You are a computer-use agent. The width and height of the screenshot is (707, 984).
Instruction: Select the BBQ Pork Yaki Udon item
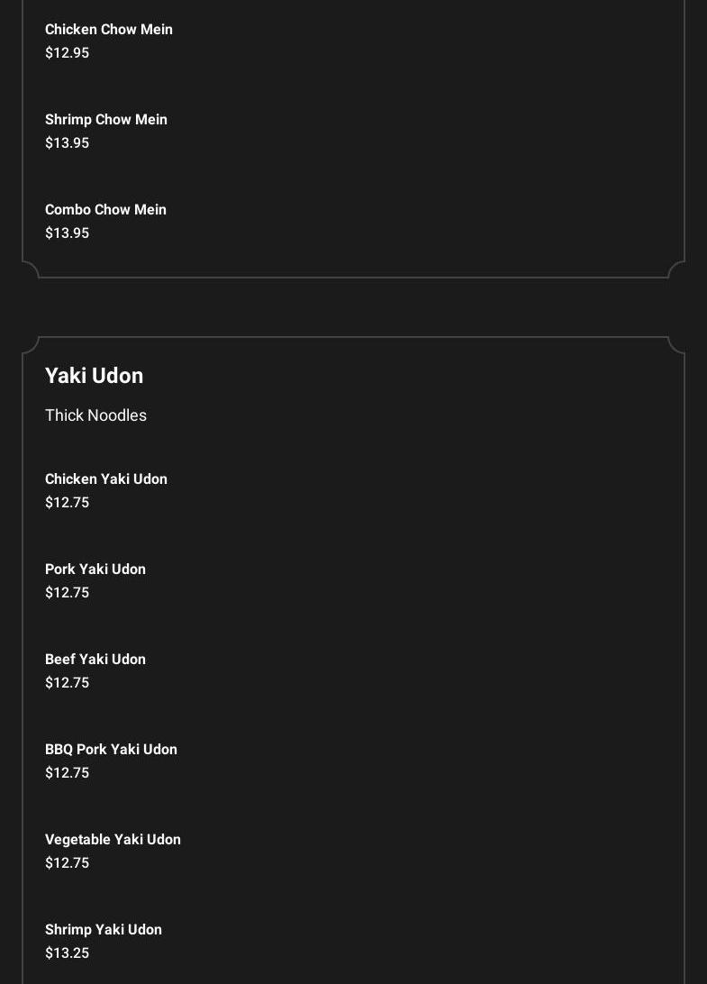112,750
